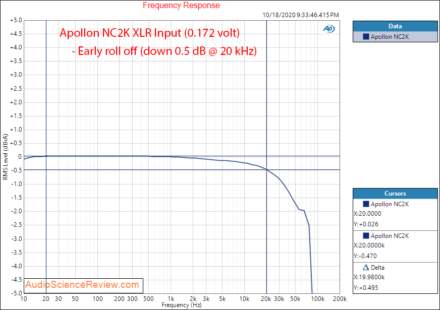Image resolution: width=440 pixels, height=310 pixels.
Task: Click the Apollon NC2K entry in Data panel
Action: pyautogui.click(x=395, y=37)
